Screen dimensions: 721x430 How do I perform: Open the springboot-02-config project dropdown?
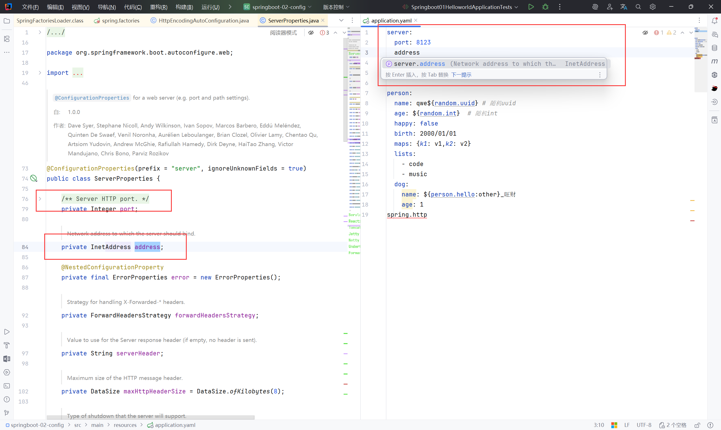coord(278,7)
